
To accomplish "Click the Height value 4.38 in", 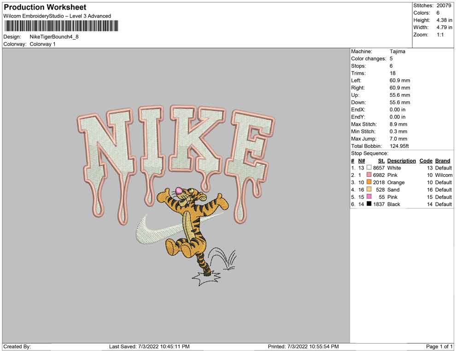I will click(444, 20).
